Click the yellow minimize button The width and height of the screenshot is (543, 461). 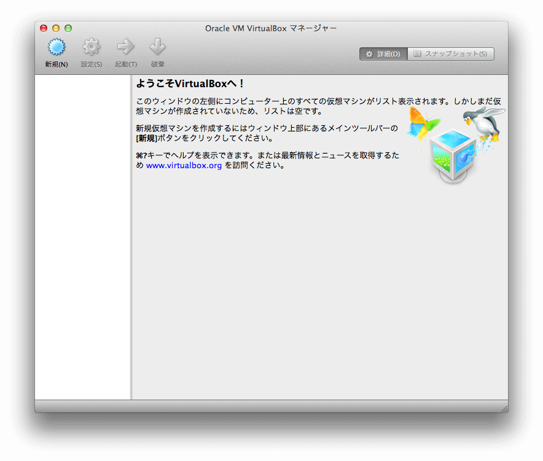(55, 28)
